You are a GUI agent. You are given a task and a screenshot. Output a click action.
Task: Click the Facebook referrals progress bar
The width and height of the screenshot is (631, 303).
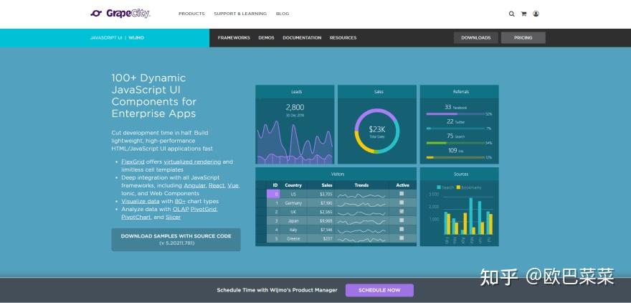455,114
